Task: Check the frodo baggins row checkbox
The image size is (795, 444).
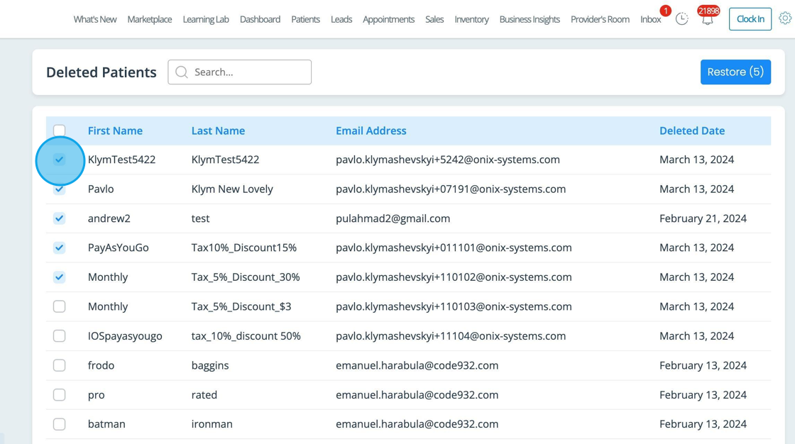Action: click(x=60, y=365)
